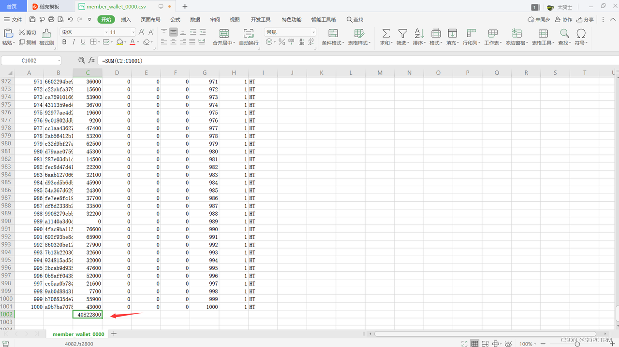The height and width of the screenshot is (347, 619).
Task: Switch to the Page Layout (页面布局) tab
Action: tap(150, 19)
